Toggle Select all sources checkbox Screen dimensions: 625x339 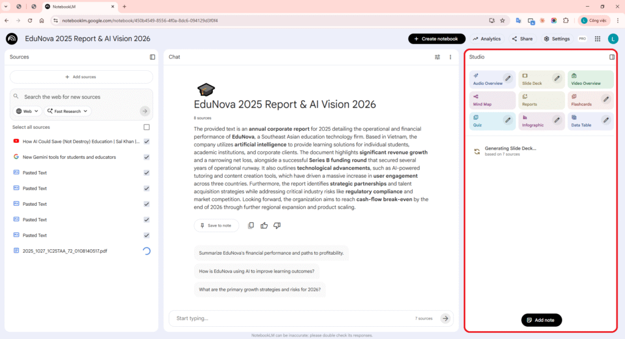point(146,127)
